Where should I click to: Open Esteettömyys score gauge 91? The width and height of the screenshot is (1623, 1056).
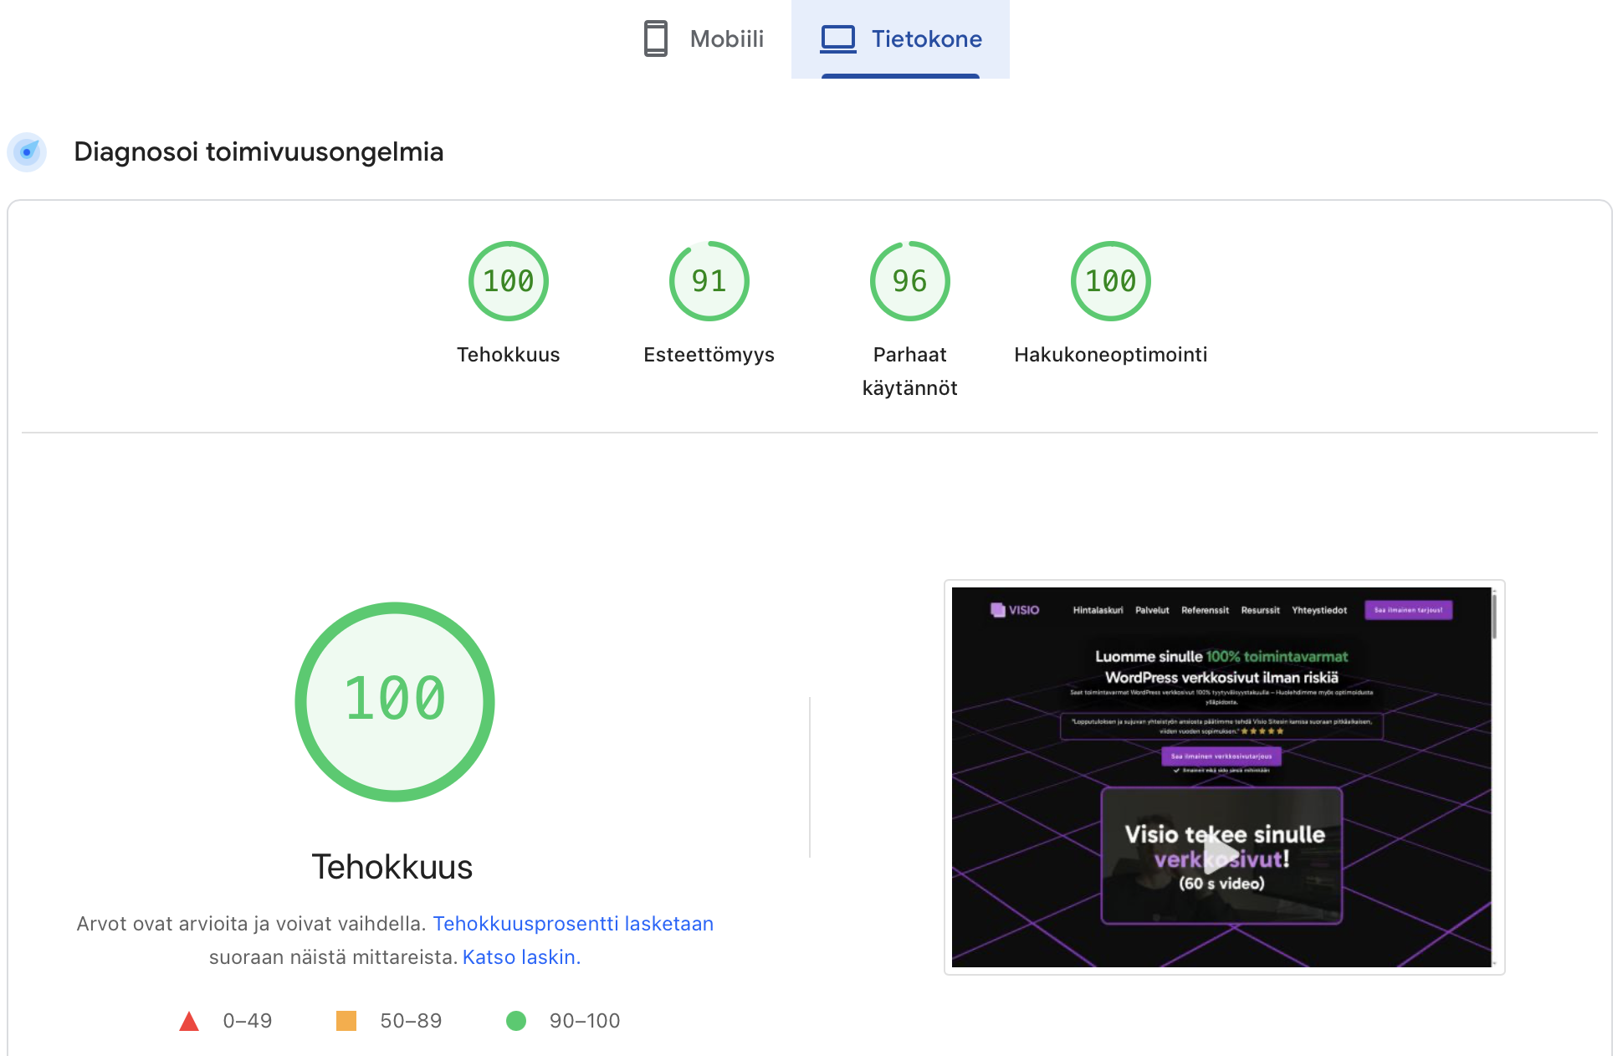709,281
